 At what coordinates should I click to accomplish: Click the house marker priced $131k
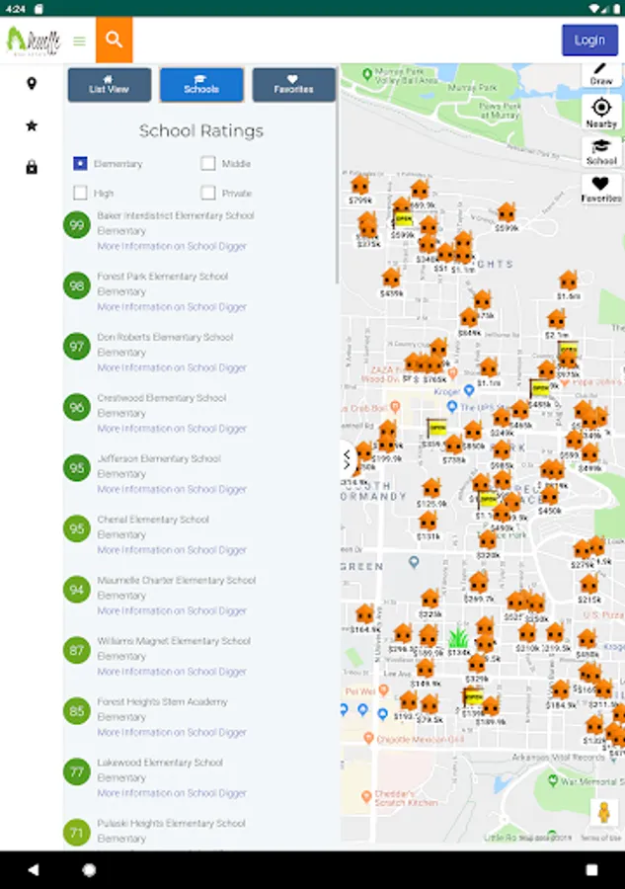tap(428, 521)
